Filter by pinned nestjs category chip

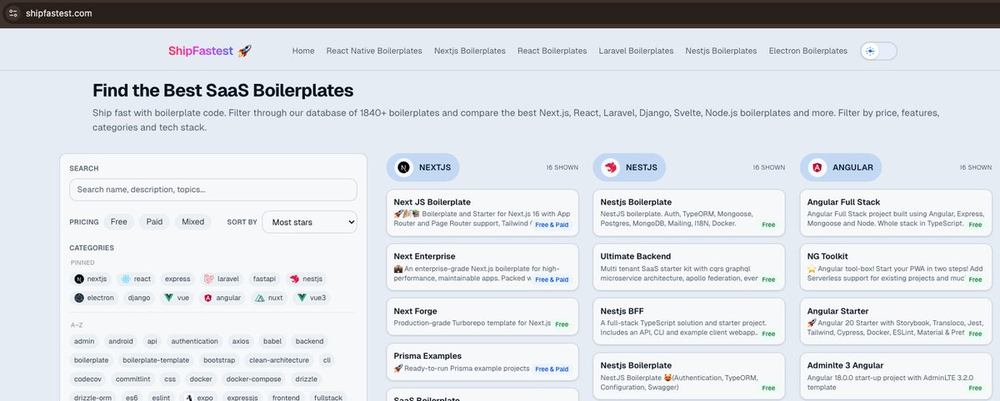point(306,279)
